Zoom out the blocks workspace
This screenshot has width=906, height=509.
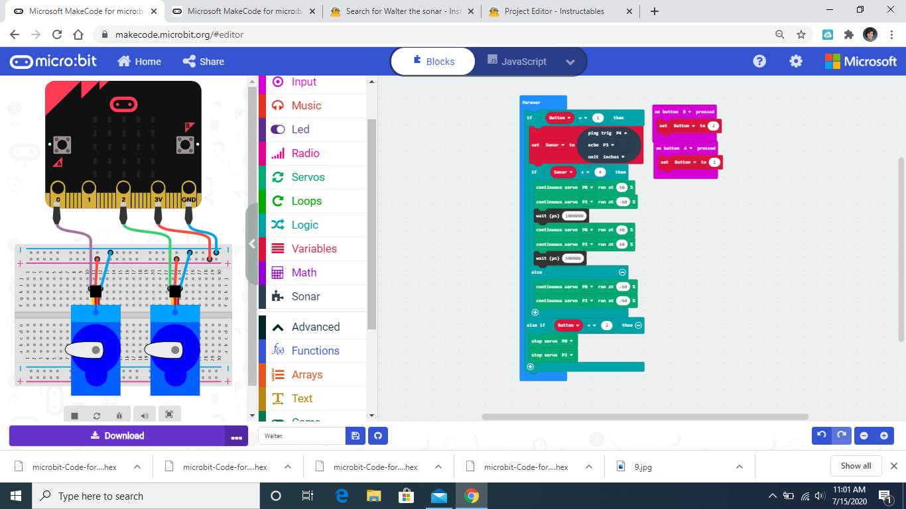[x=864, y=435]
